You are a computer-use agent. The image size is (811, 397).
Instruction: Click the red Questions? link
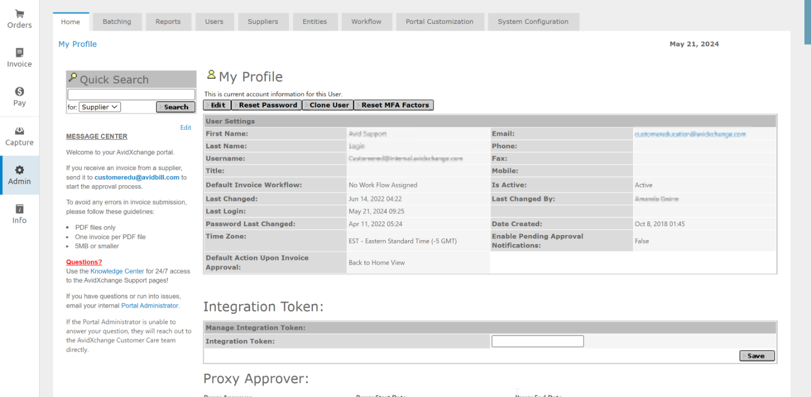point(84,262)
